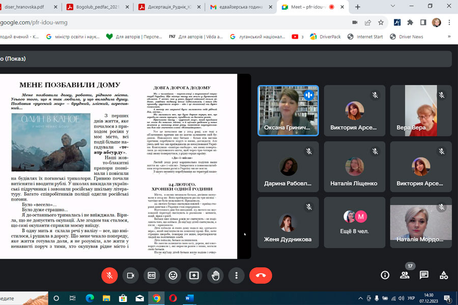Unmute the microphone in Meet
The width and height of the screenshot is (458, 305).
[x=109, y=275]
